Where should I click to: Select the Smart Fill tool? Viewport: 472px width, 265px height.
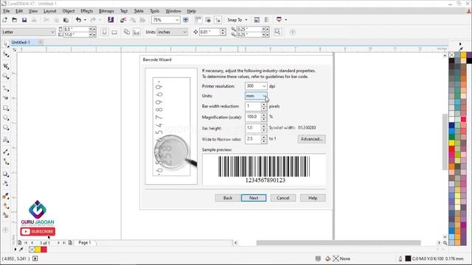click(x=6, y=215)
